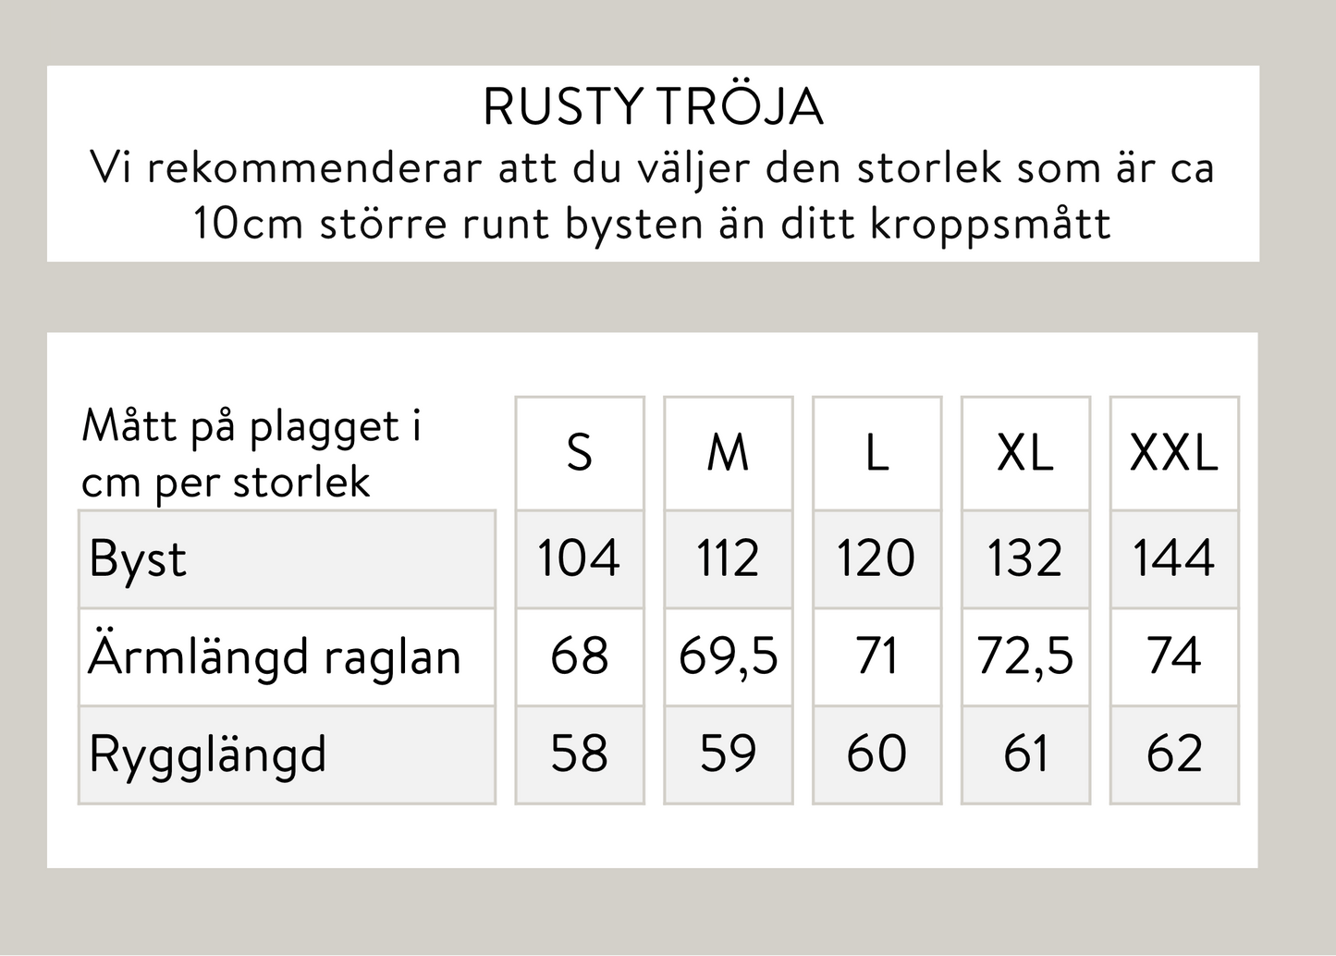This screenshot has width=1336, height=956.
Task: Select the Byst value 120 cell
Action: pyautogui.click(x=876, y=559)
